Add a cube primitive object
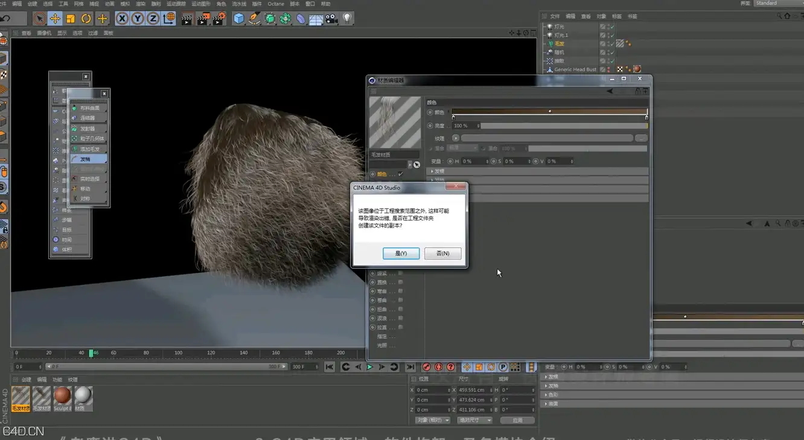The image size is (804, 440). 239,19
